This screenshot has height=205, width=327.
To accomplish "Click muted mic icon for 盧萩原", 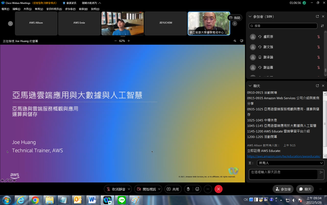I will pyautogui.click(x=318, y=37).
